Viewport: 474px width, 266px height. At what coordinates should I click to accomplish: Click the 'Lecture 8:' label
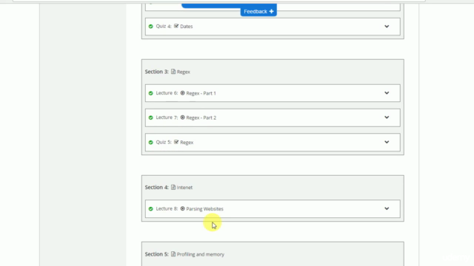coord(167,208)
